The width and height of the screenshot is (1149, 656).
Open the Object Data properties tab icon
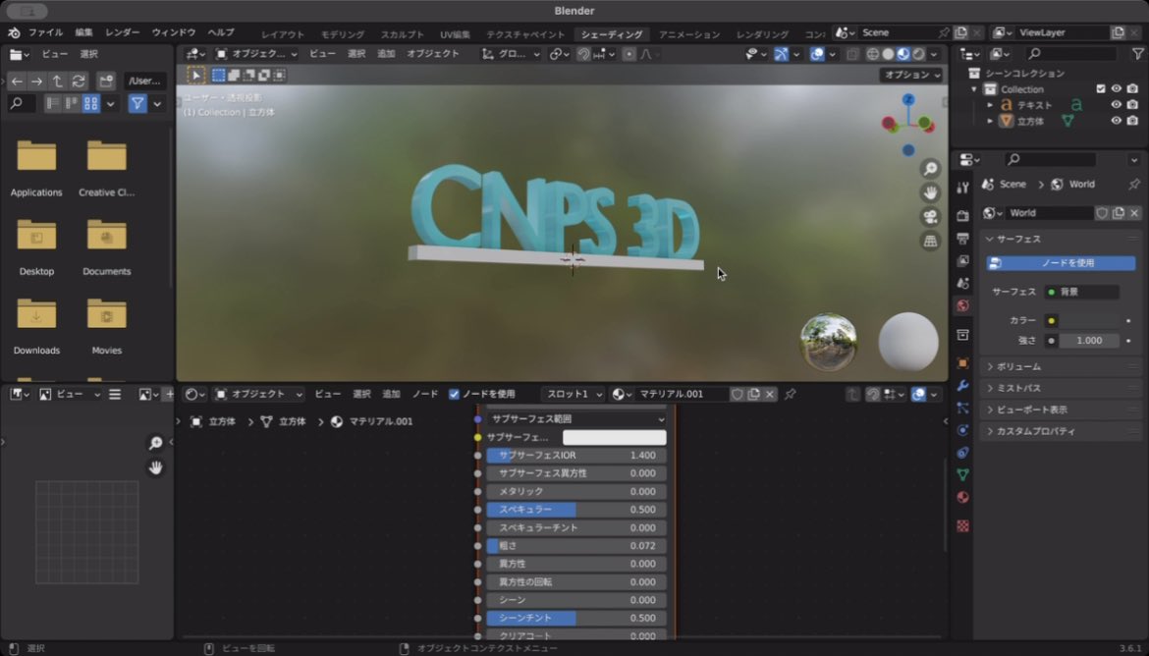[x=962, y=475]
